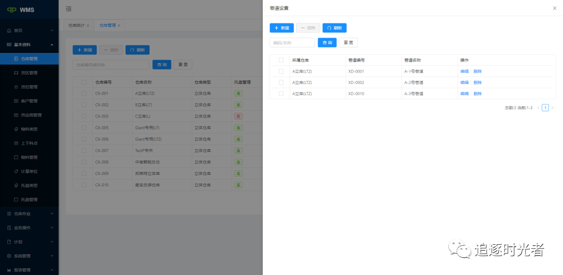Screen dimensions: 563x275
Task: Check the box for aisle XD-0010
Action: 281,93
